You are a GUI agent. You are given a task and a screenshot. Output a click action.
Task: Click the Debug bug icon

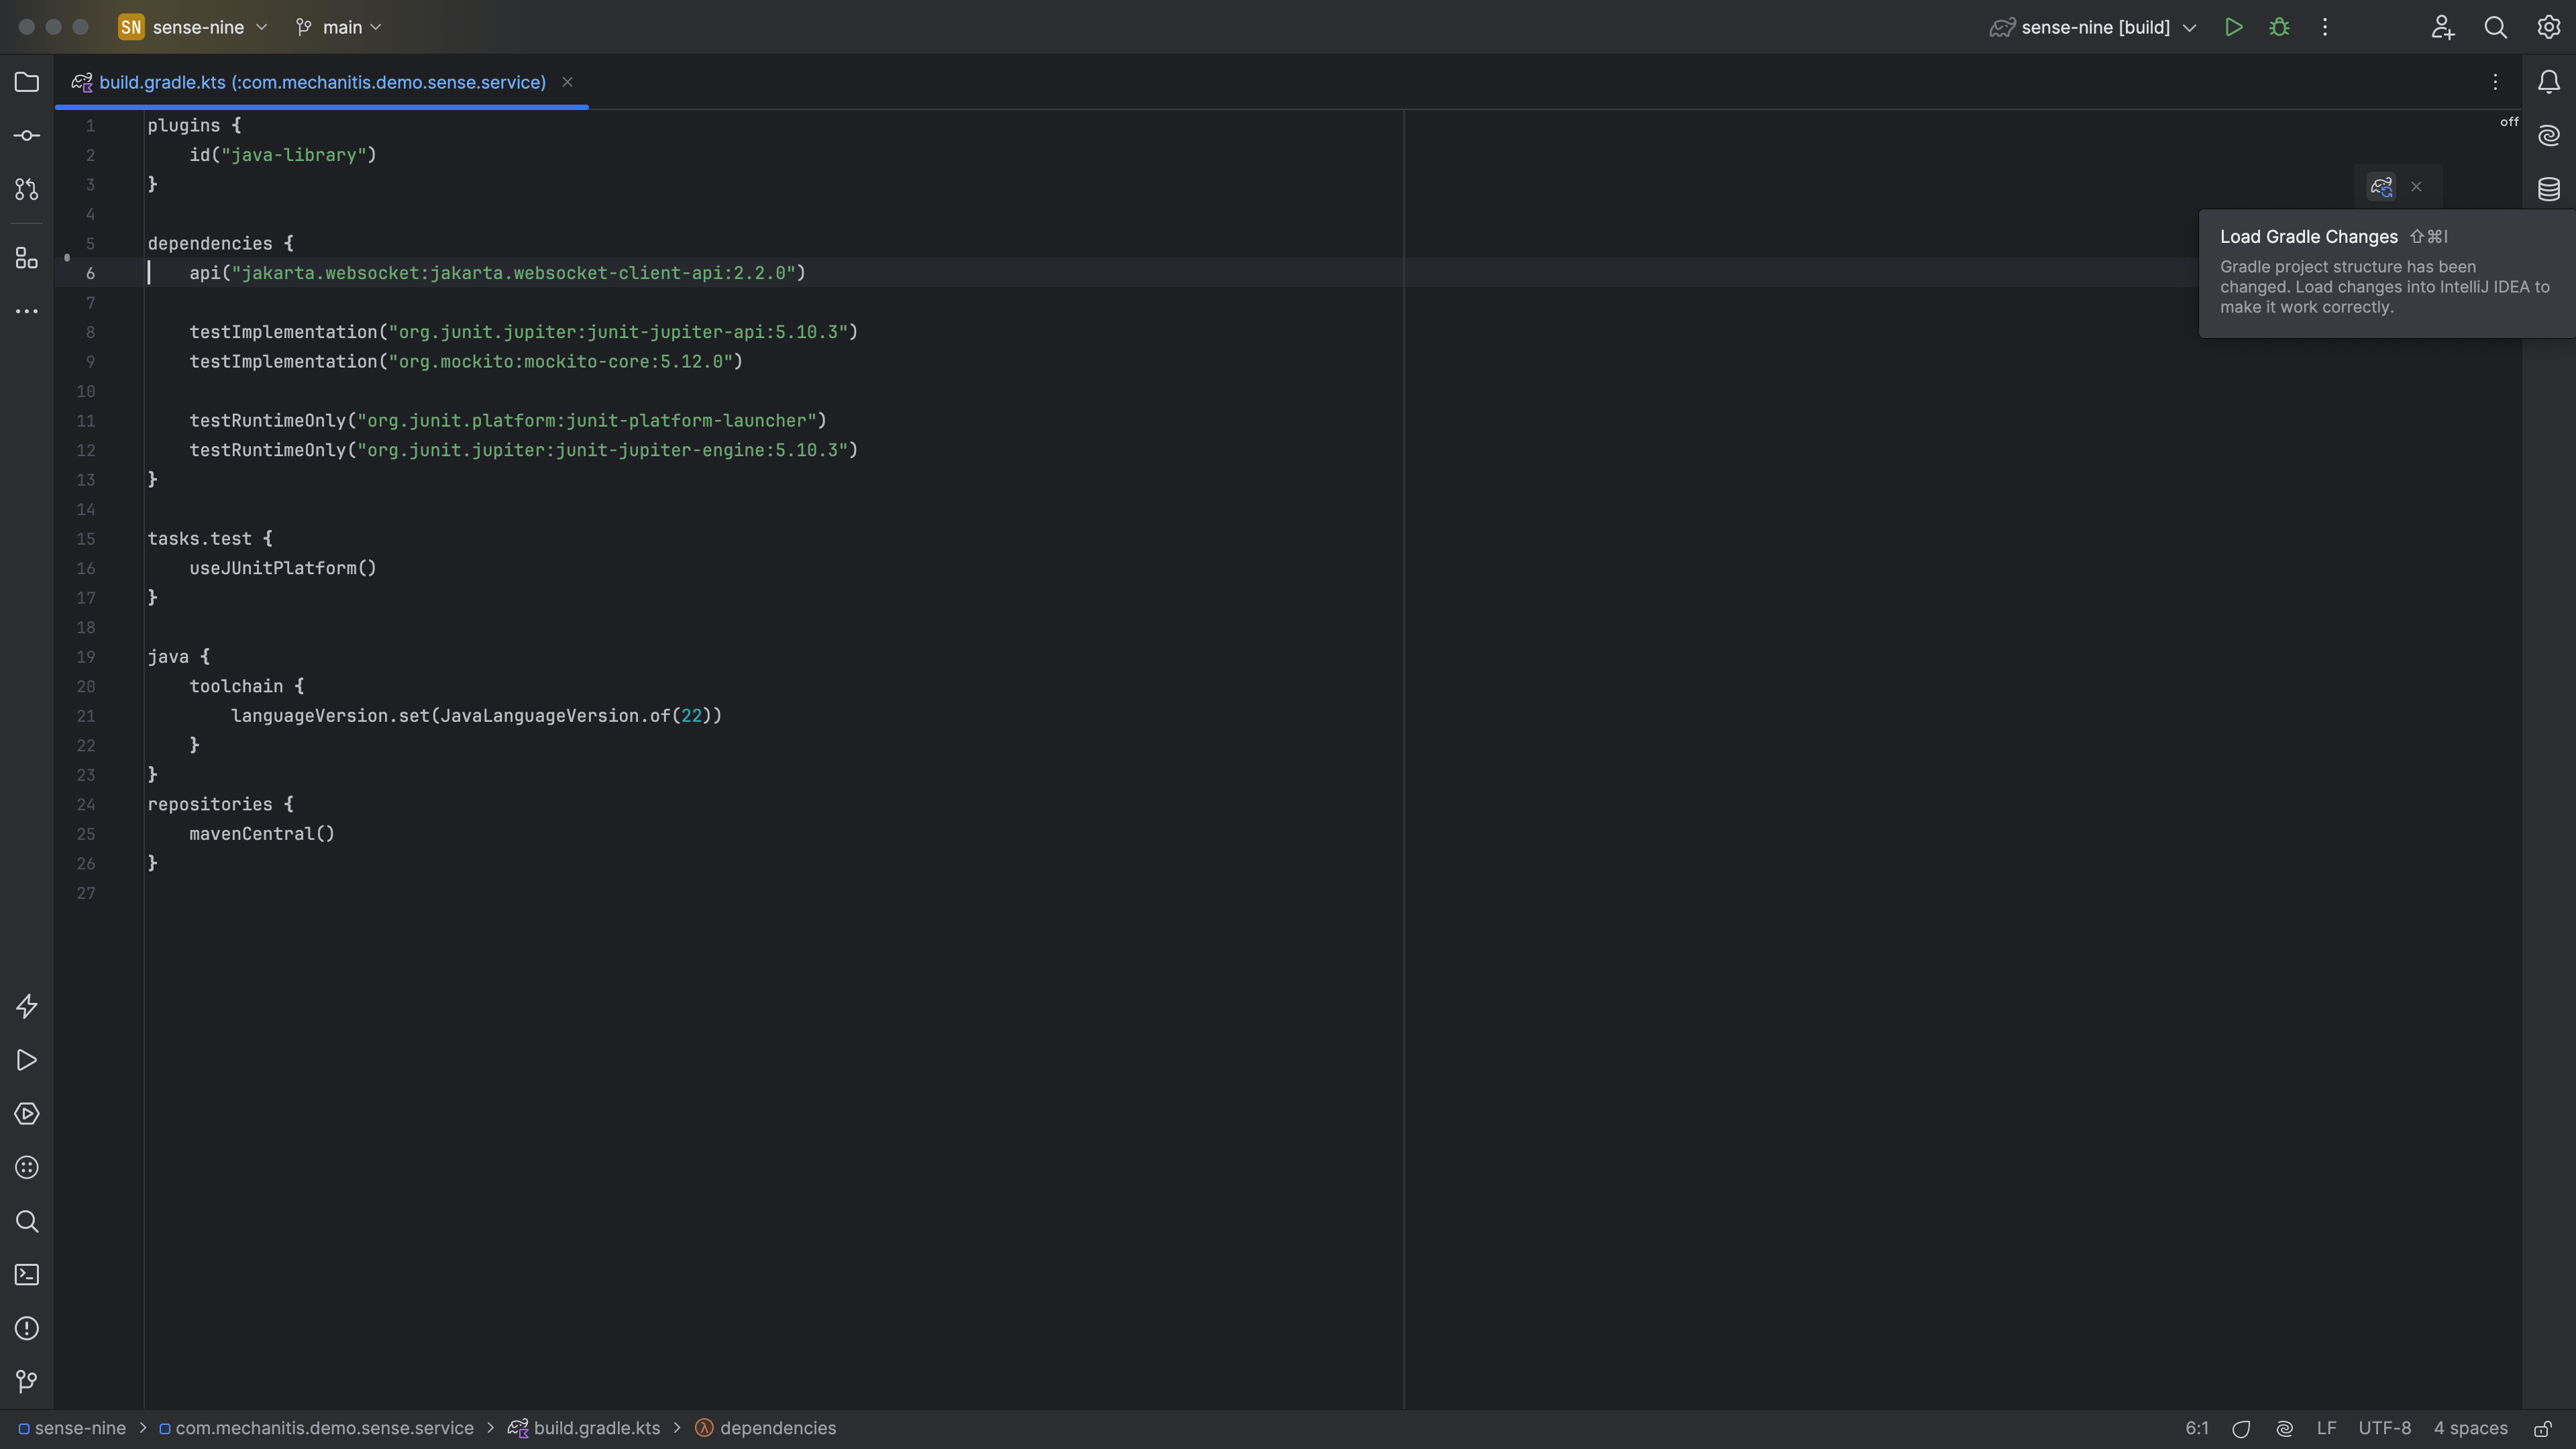[x=2279, y=27]
